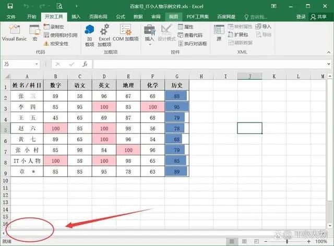Expand the quick access toolbar customization
334x246 pixels.
[76, 6]
